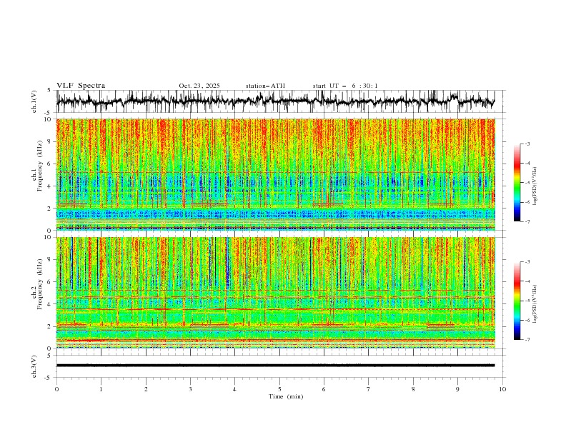
Task: Click the "-7" value on ch.2 colorbar
Action: point(527,339)
